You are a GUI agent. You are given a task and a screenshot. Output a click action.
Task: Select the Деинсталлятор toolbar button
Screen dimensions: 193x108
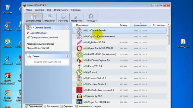click(x=33, y=17)
